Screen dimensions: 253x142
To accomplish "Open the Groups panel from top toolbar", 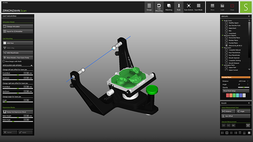I will click(149, 7).
